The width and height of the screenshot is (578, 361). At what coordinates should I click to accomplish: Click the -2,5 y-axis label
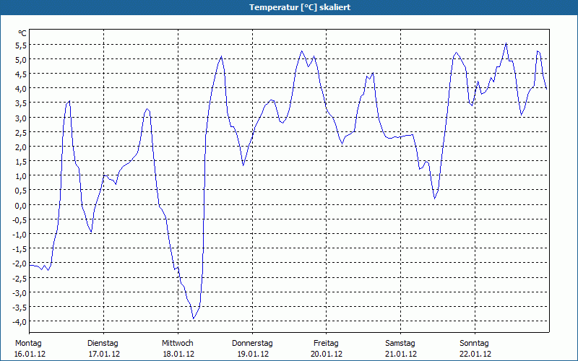(20, 278)
